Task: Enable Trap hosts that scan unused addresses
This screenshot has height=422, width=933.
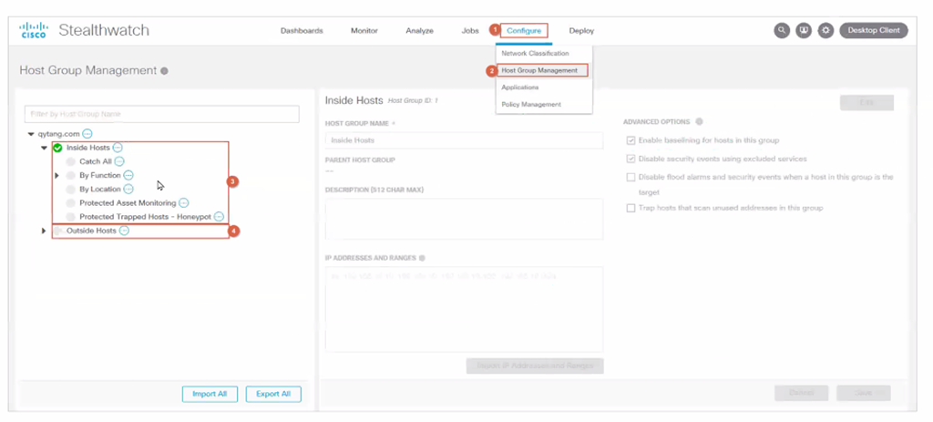Action: pyautogui.click(x=631, y=208)
